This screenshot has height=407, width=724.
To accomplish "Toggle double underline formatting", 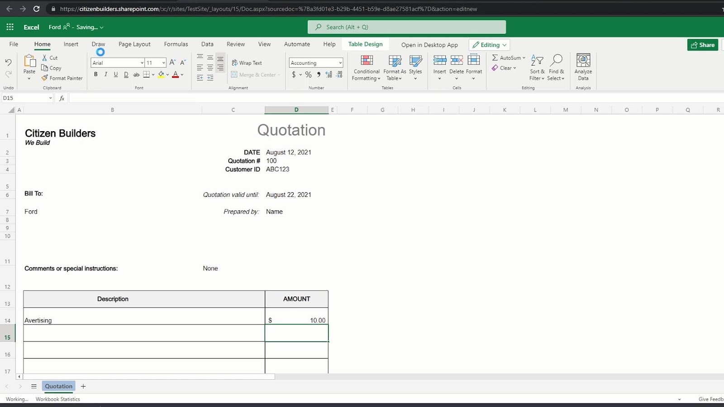I will coord(126,75).
